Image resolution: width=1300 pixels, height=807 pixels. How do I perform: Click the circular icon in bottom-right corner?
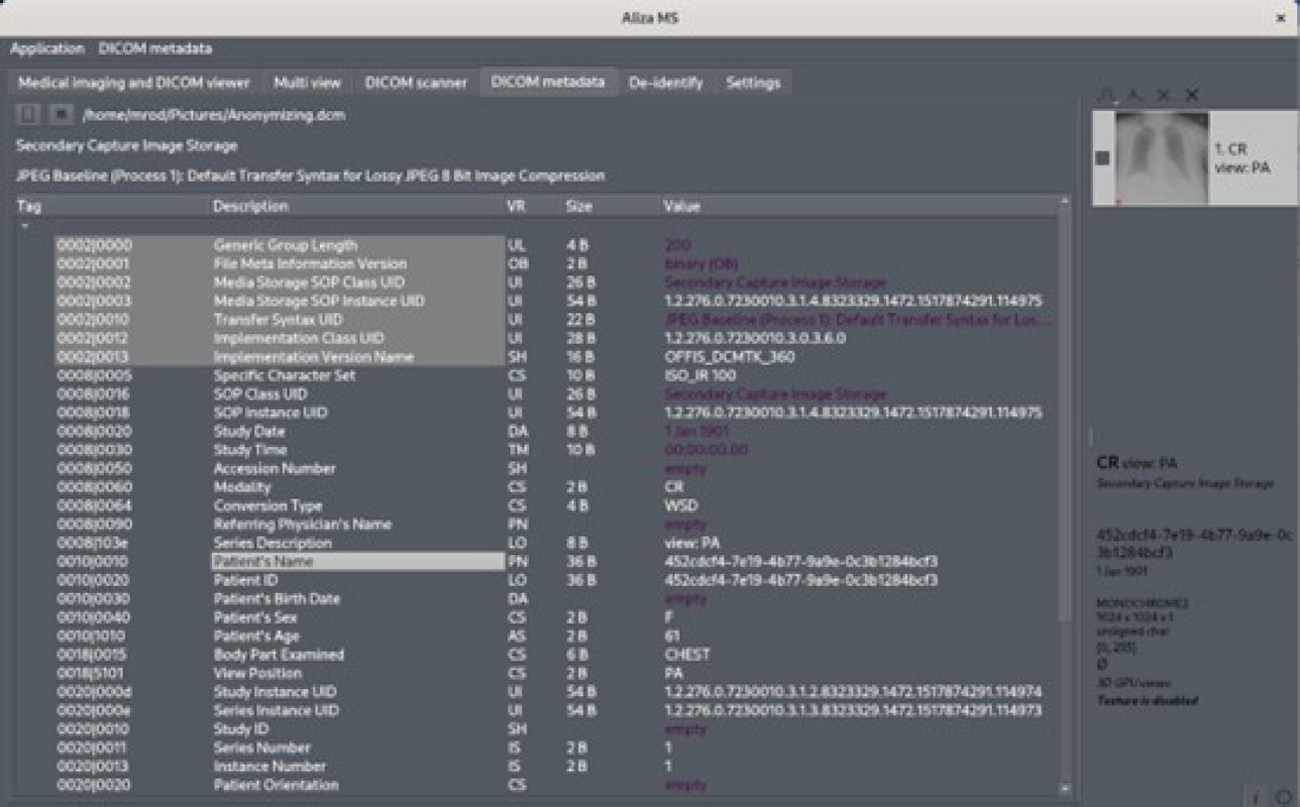(x=1283, y=796)
